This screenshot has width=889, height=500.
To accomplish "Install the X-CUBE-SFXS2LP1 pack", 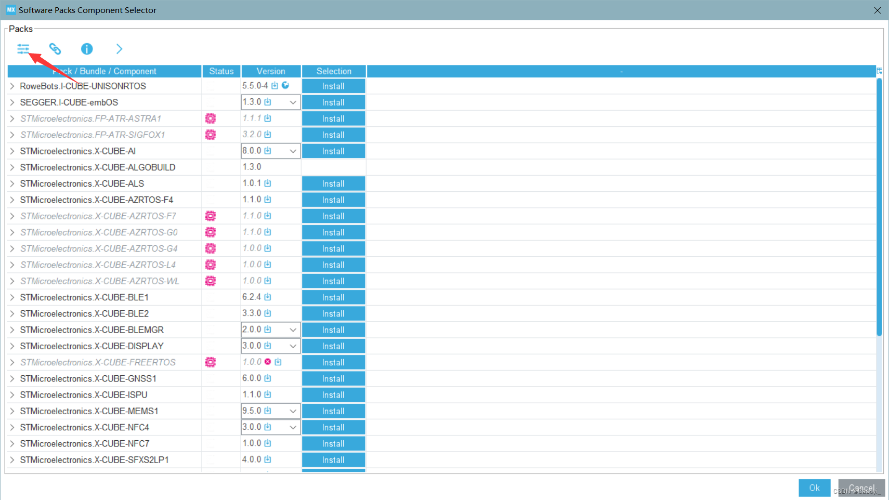I will pos(333,460).
